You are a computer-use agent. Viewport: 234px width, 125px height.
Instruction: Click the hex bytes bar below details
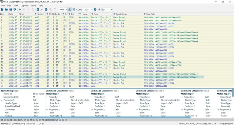[117, 120]
